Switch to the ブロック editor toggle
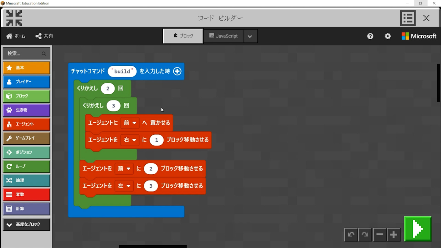This screenshot has height=248, width=441. (183, 36)
